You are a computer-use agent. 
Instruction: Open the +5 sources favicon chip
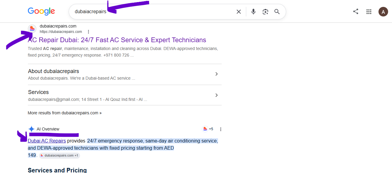208,129
